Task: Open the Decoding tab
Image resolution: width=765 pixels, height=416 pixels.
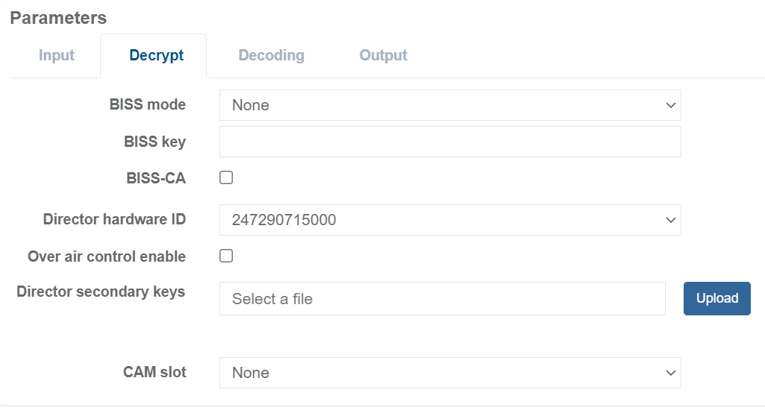Action: (x=271, y=56)
